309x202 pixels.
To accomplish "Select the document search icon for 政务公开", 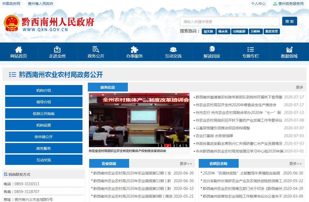I will pos(96,49).
